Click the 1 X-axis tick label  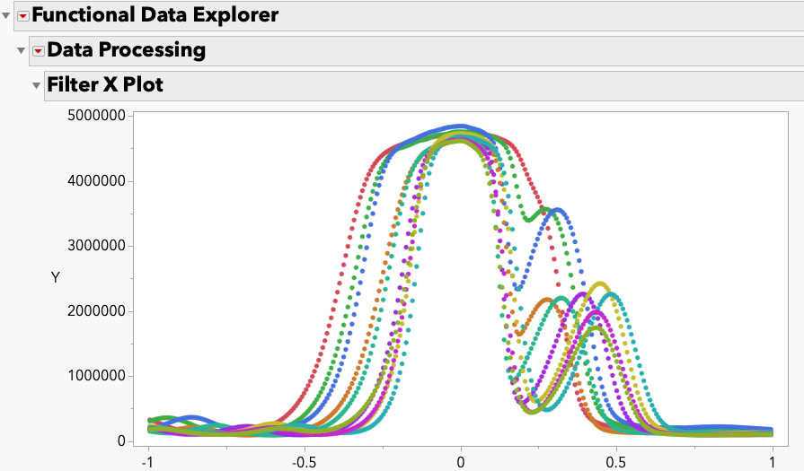[x=773, y=462]
